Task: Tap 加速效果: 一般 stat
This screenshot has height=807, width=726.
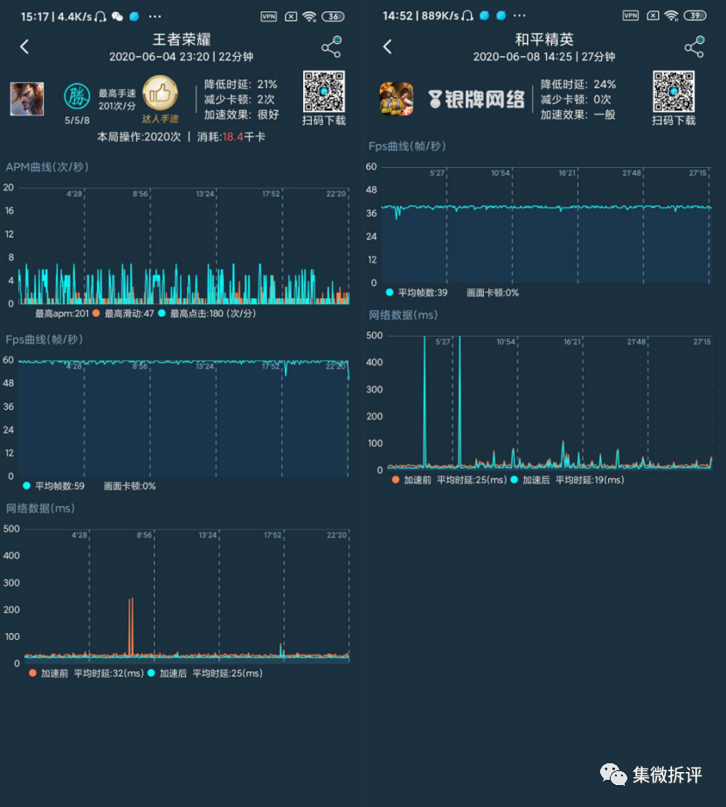Action: 578,115
